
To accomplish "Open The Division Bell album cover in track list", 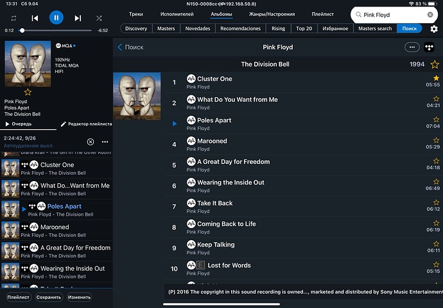I will click(x=137, y=96).
